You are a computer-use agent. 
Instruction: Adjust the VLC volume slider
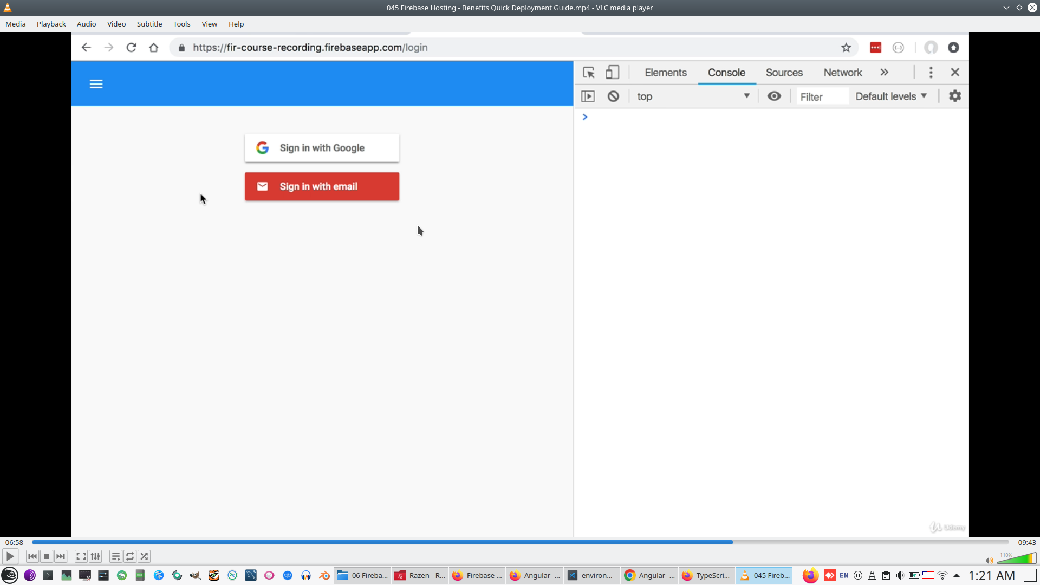coord(1017,559)
